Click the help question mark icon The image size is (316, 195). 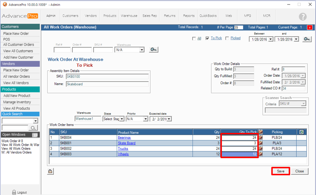point(302,17)
